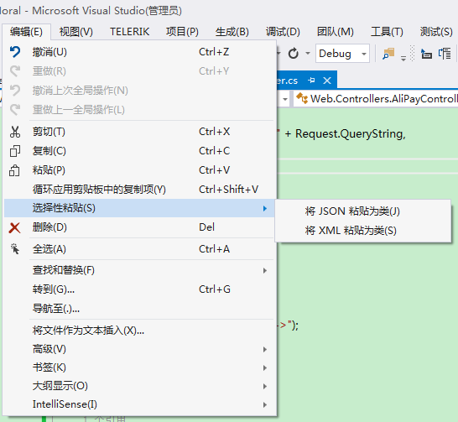Screen dimensions: 458x422
Task: Click the refresh icon in the toolbar
Action: coord(294,54)
